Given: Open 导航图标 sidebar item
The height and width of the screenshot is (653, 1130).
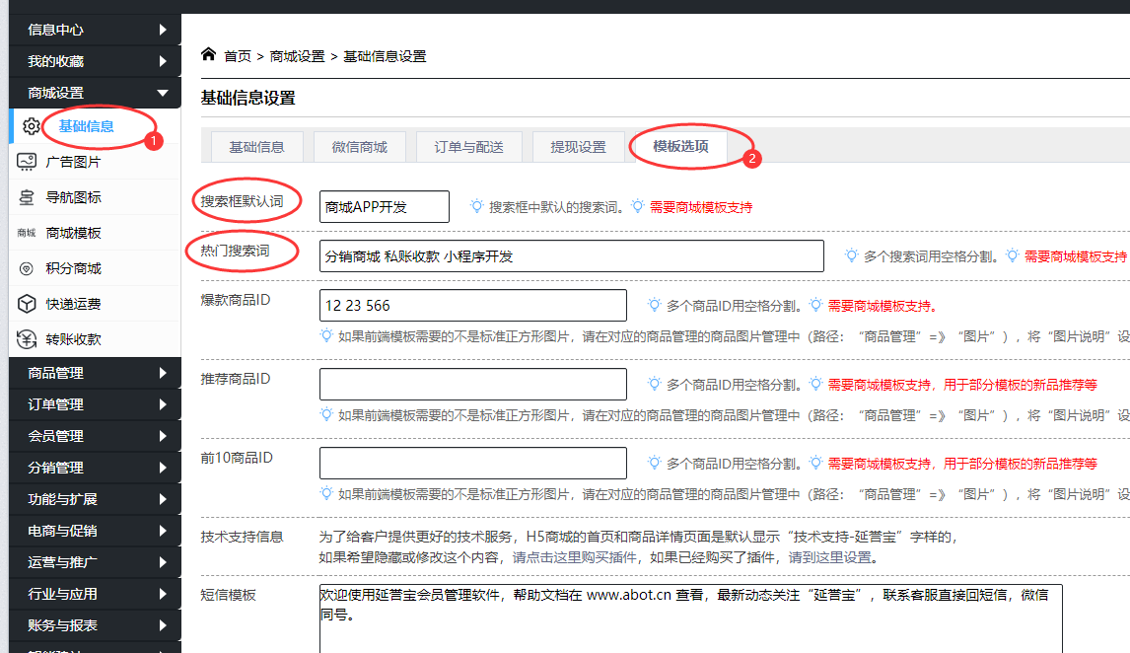Looking at the screenshot, I should coord(74,197).
